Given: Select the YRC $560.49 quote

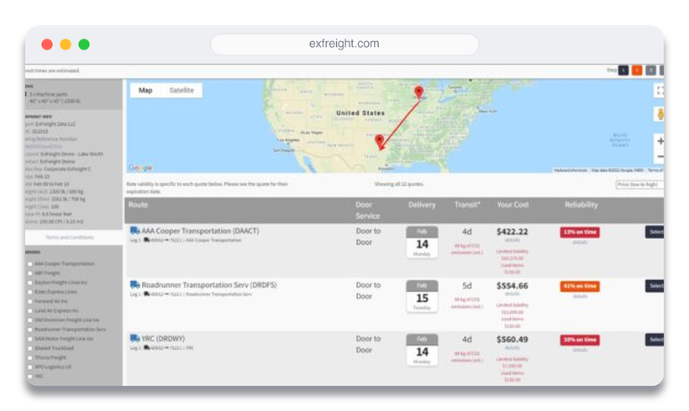Looking at the screenshot, I should click(x=655, y=340).
